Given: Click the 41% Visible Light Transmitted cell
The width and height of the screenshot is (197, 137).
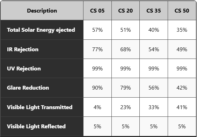Looking at the screenshot, I should click(182, 107).
